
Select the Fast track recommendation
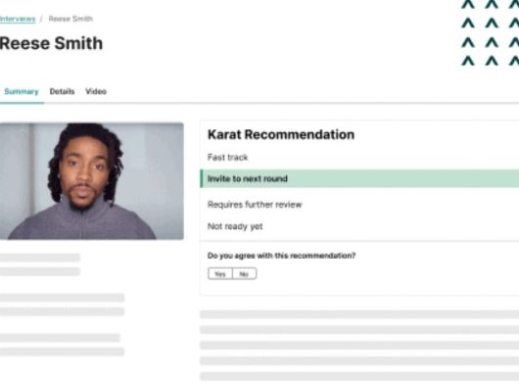tap(228, 157)
